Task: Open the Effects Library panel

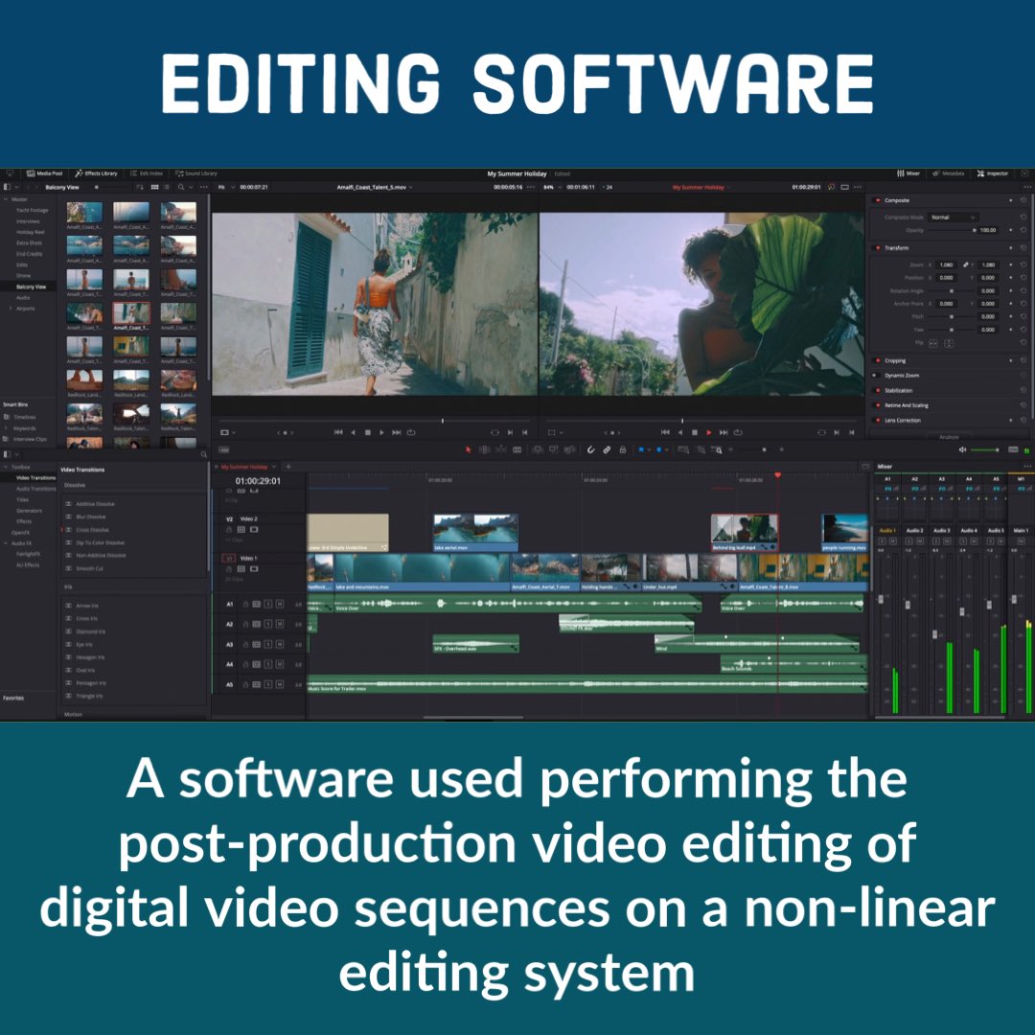Action: (96, 174)
